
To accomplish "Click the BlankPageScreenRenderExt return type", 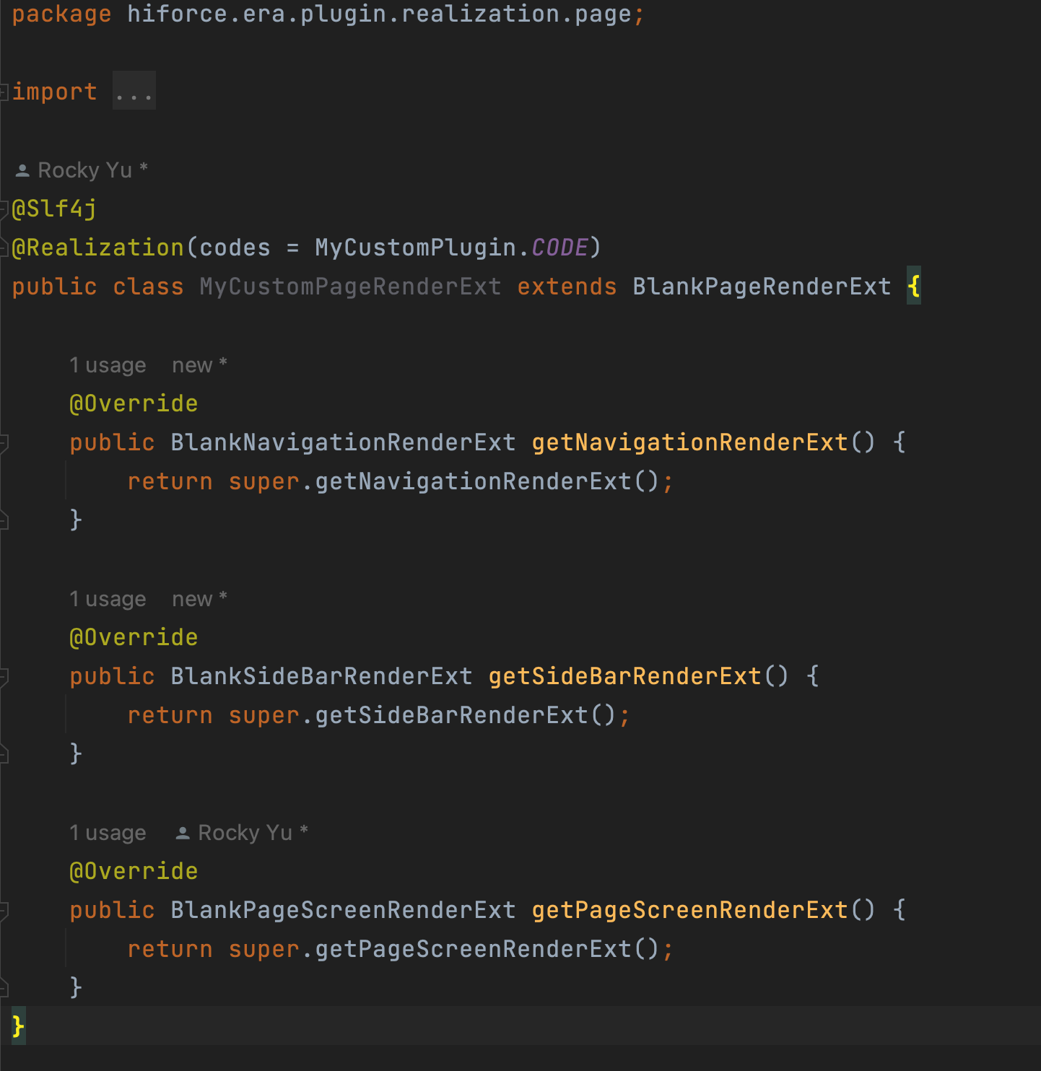I will pyautogui.click(x=343, y=910).
